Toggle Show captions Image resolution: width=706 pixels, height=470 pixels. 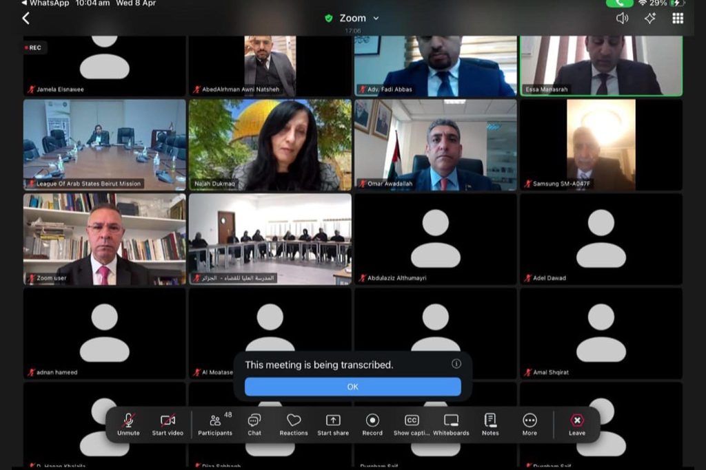coord(412,423)
